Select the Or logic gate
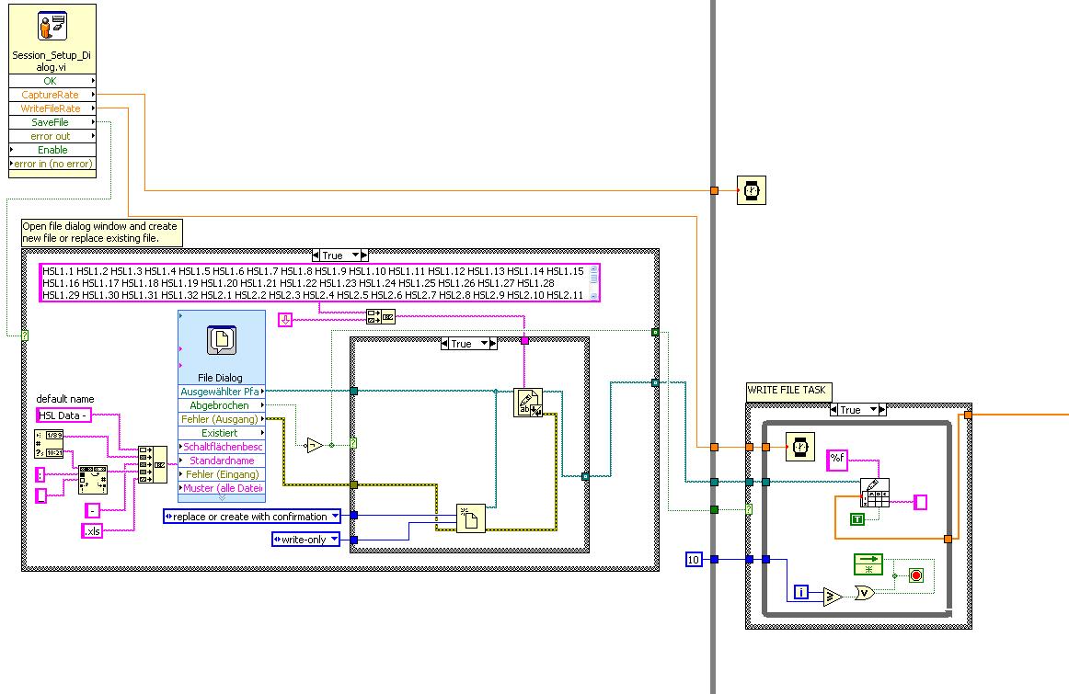Screen dimensions: 1069x694 865,593
